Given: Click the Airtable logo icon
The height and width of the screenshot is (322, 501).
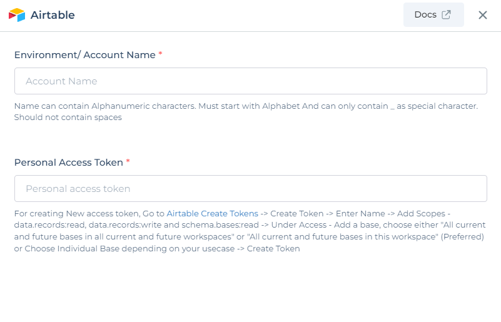Looking at the screenshot, I should pos(17,15).
